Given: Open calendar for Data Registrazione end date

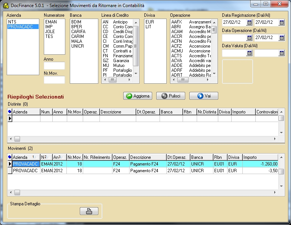Looking at the screenshot, I should [x=281, y=23].
